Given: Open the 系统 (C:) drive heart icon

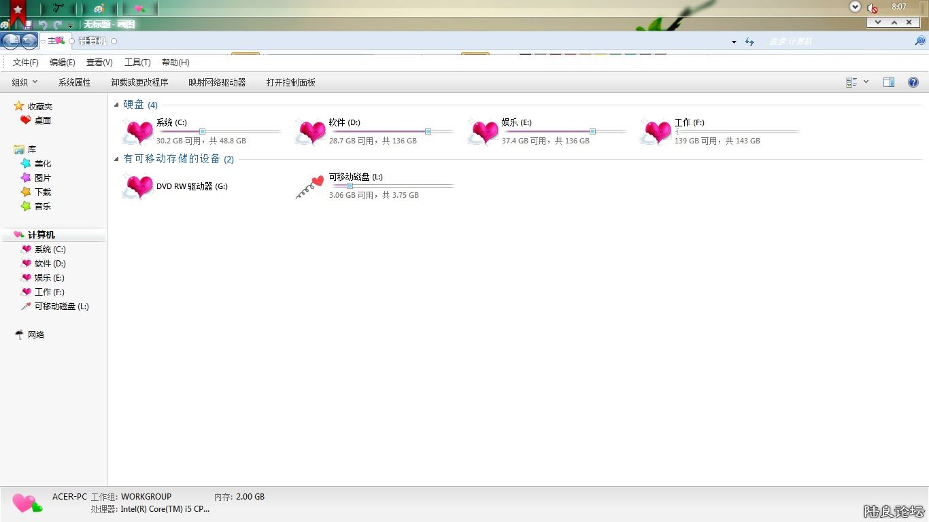Looking at the screenshot, I should (138, 132).
